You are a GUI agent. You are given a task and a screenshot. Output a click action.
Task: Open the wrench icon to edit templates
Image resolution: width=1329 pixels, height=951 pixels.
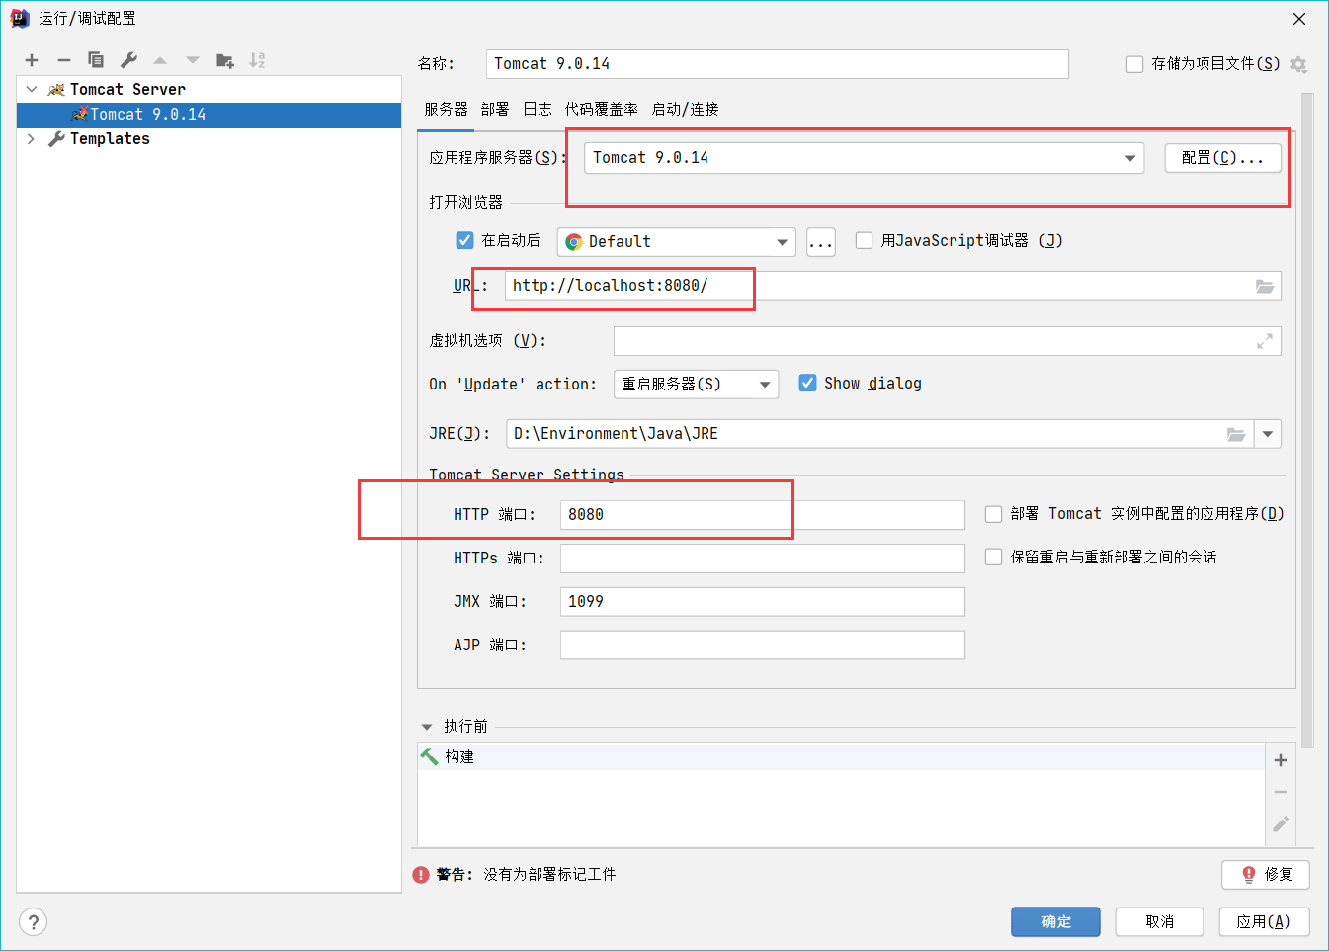pos(128,60)
